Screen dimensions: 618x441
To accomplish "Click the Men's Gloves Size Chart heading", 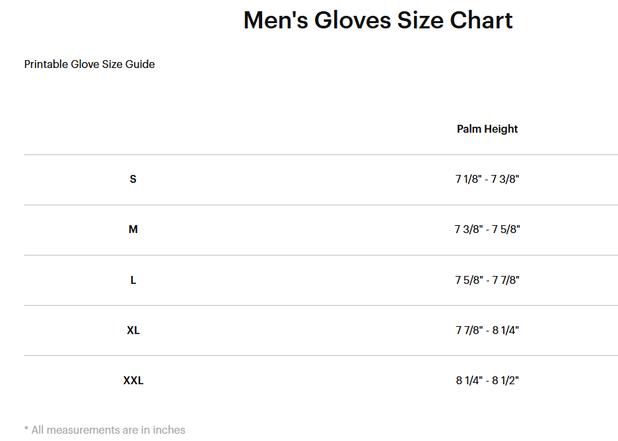I will coord(378,20).
